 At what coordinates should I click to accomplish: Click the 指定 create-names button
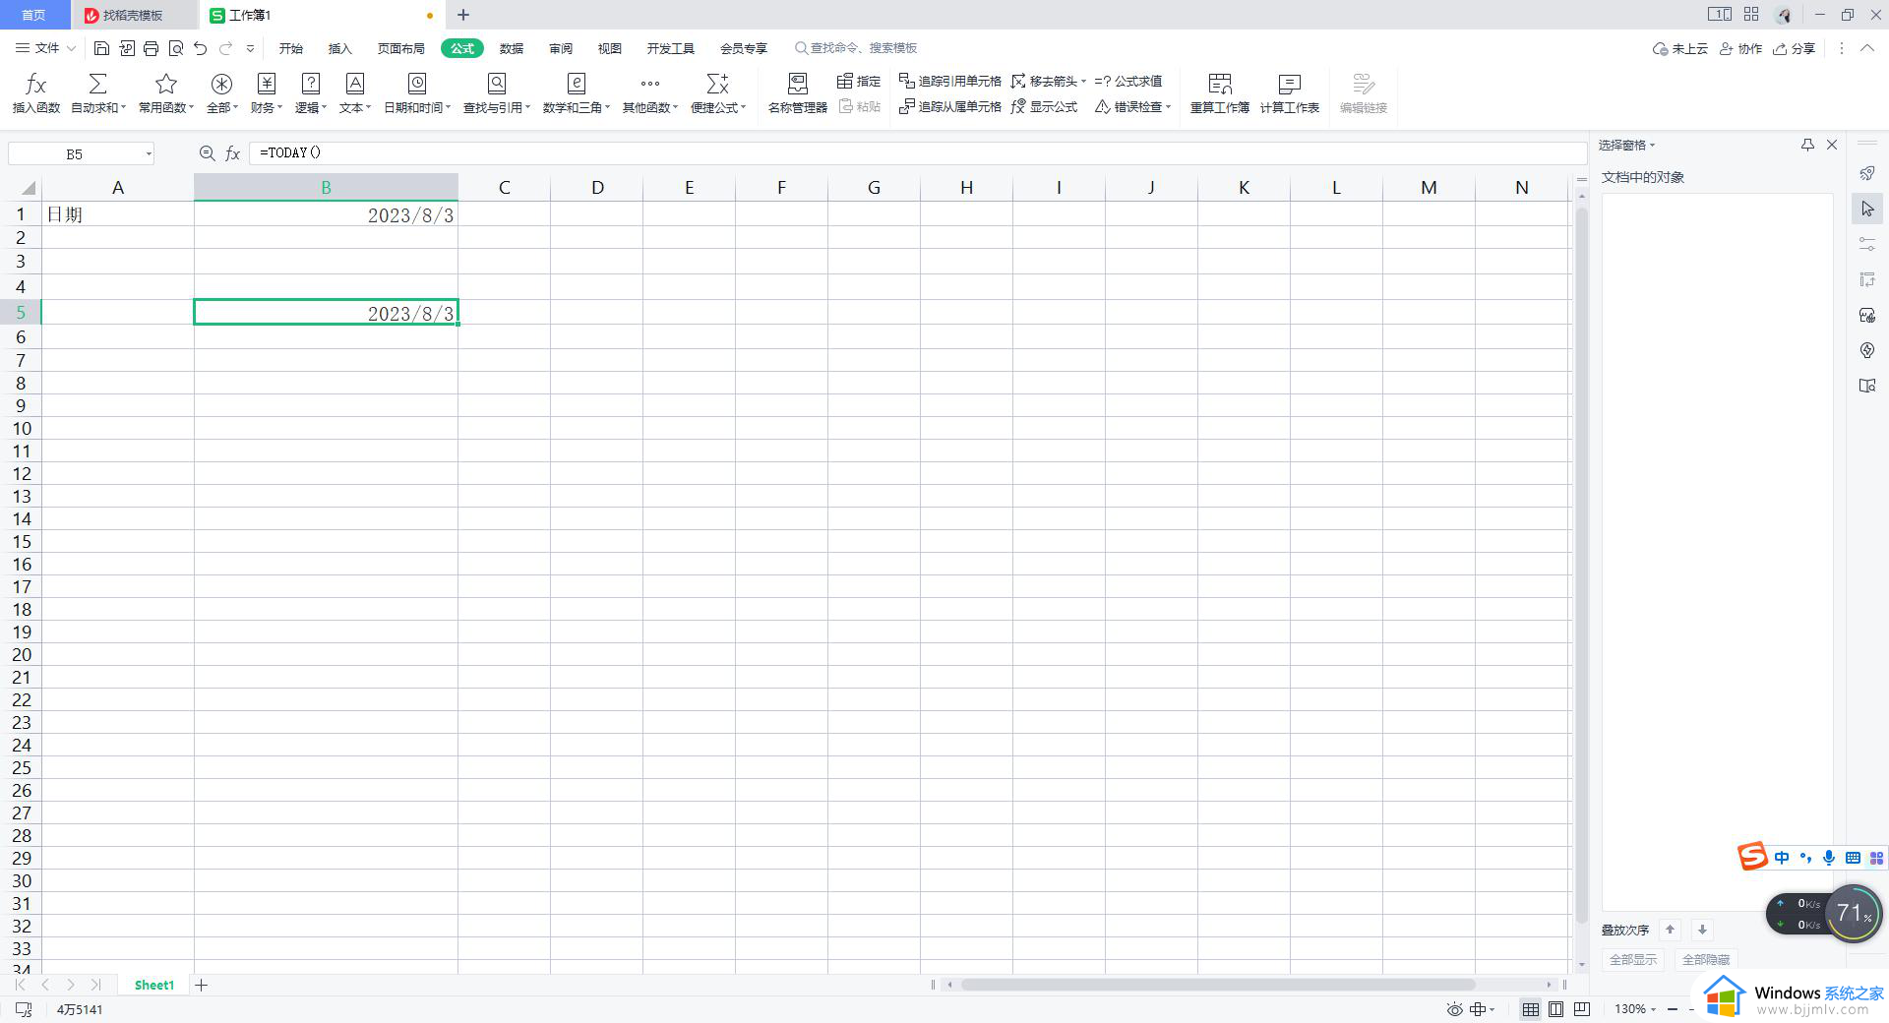point(859,81)
